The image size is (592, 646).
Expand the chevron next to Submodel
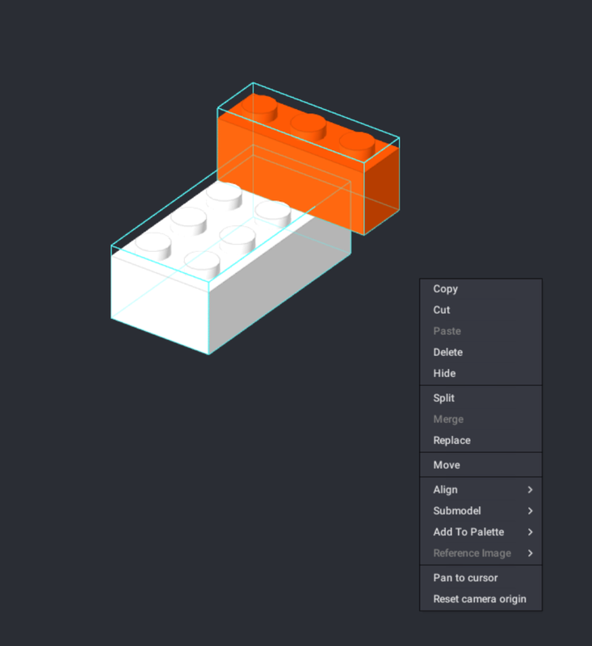click(x=530, y=511)
